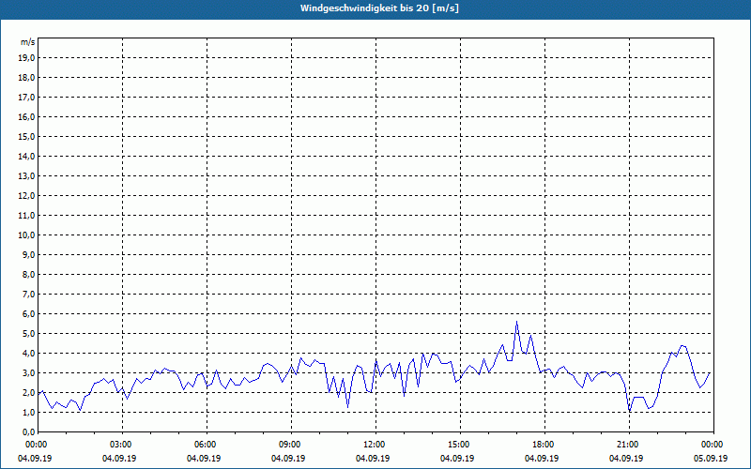Select the '1,0' y-axis value
The image size is (751, 469).
point(29,412)
